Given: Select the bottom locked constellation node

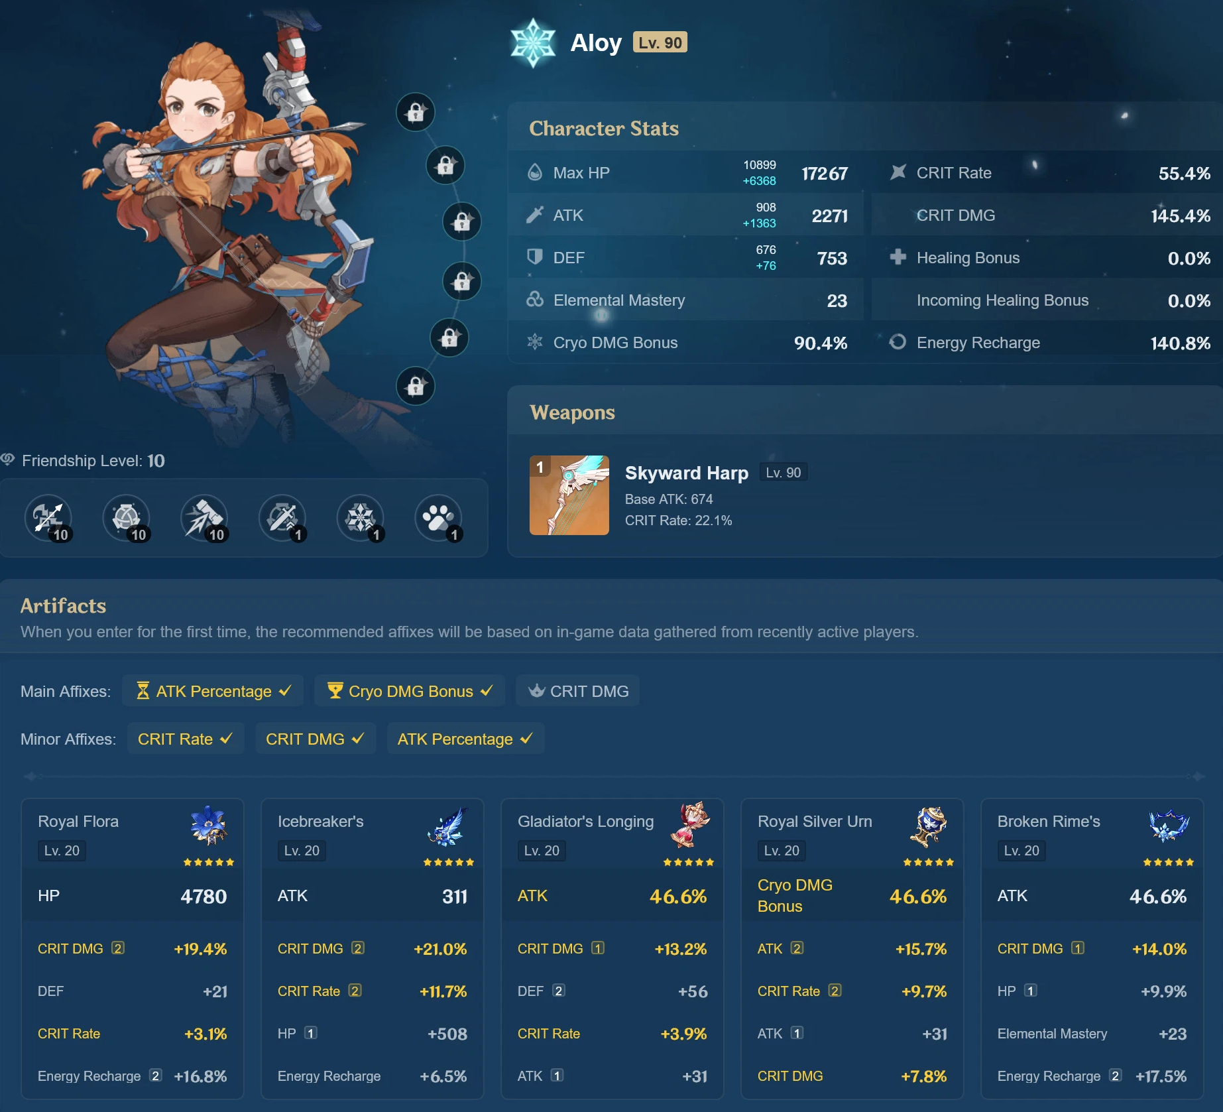Looking at the screenshot, I should (x=416, y=386).
